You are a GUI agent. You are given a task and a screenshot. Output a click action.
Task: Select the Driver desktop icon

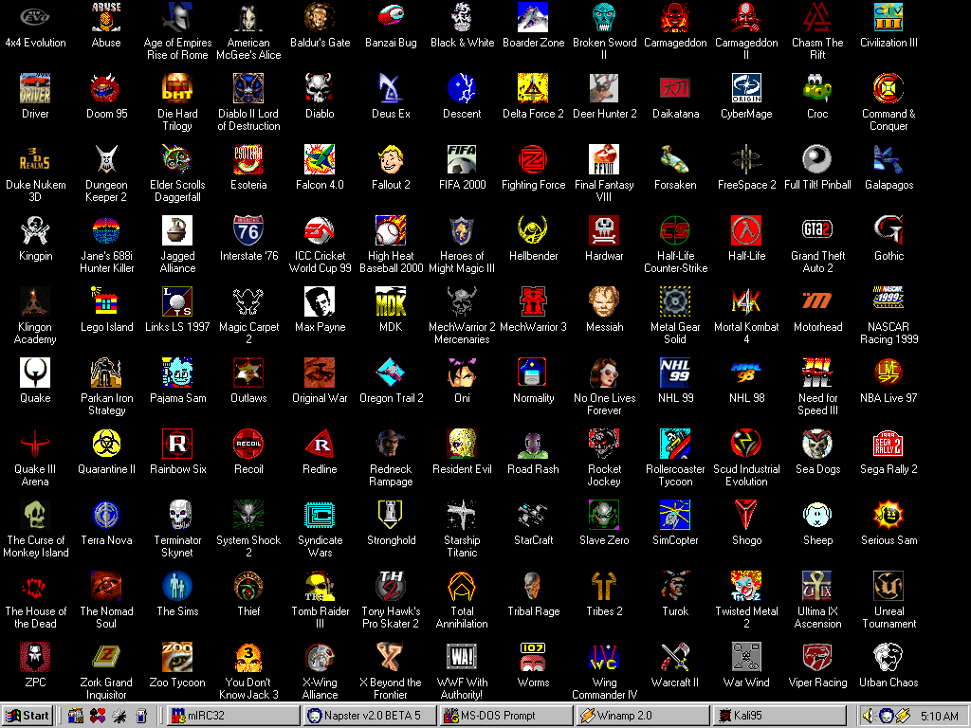tap(35, 88)
